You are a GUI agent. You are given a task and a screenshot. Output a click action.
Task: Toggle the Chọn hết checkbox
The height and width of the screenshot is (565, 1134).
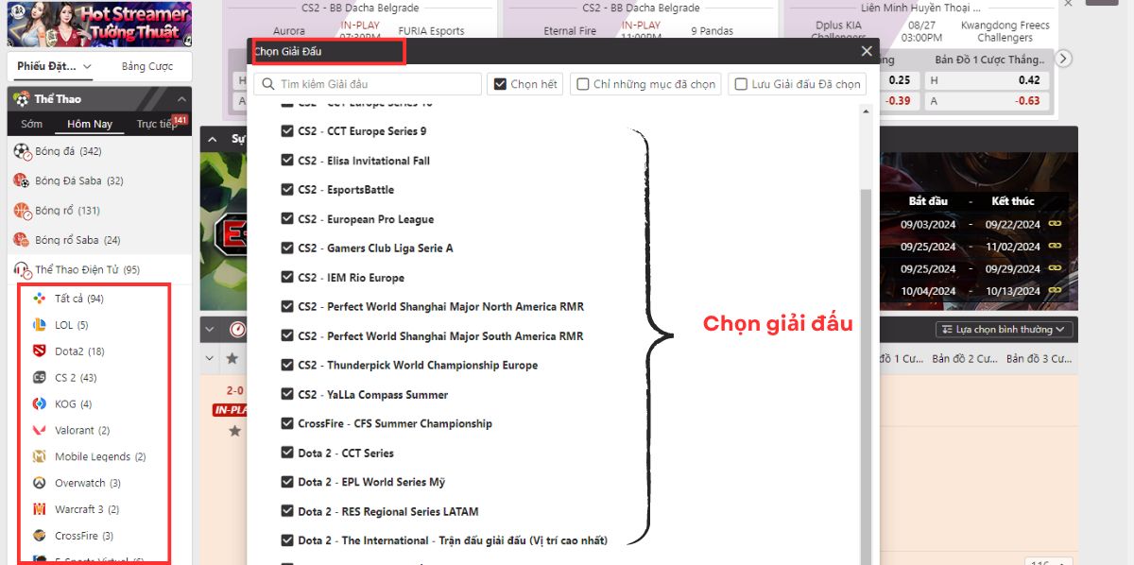501,84
